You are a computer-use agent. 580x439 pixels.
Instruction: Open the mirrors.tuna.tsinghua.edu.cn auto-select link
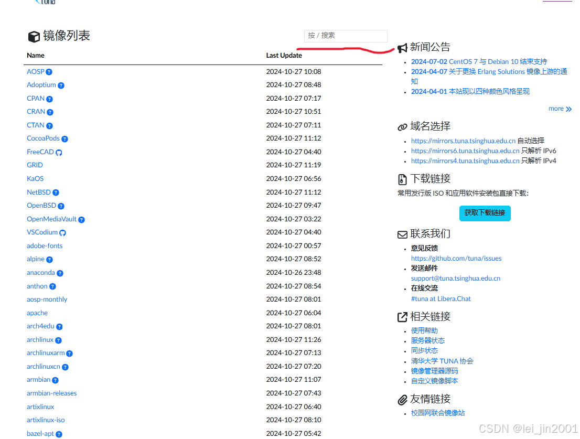click(x=463, y=141)
